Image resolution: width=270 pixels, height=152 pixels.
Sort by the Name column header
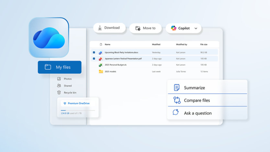click(x=107, y=44)
